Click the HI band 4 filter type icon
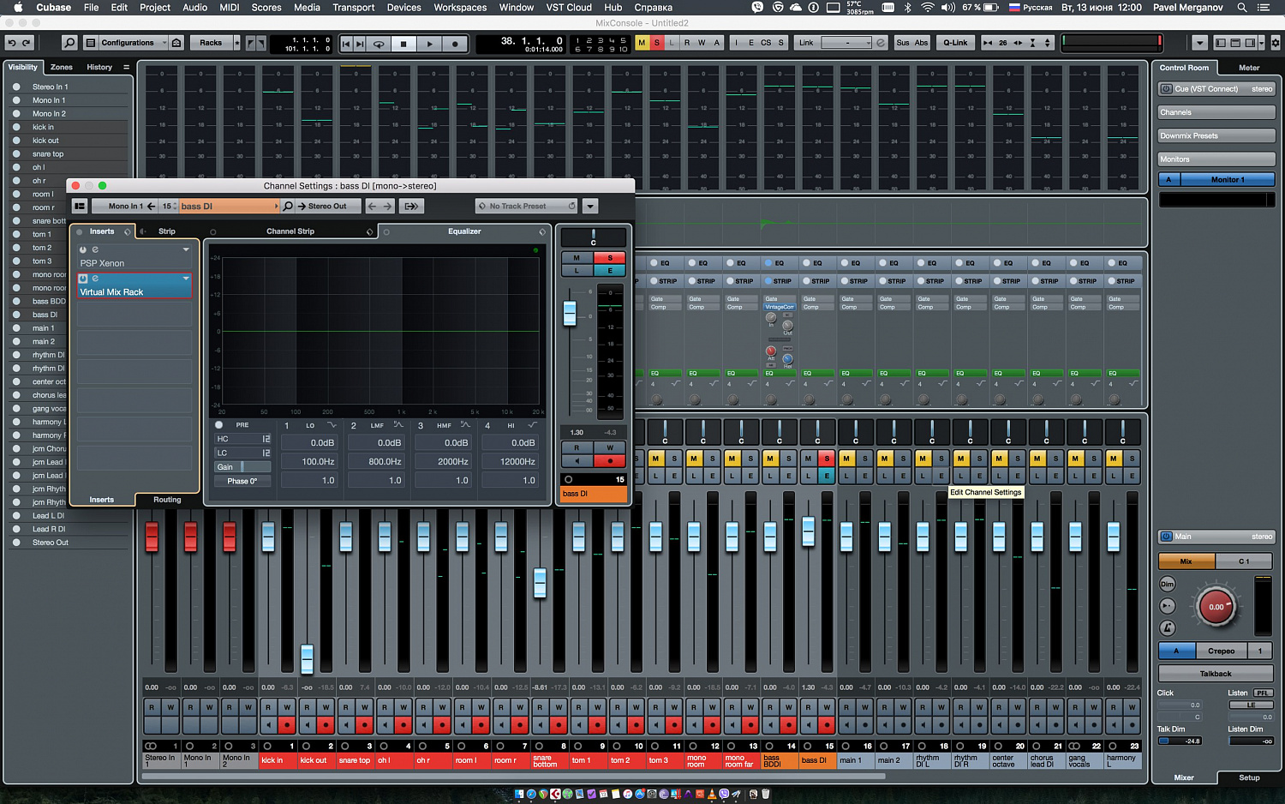The height and width of the screenshot is (804, 1285). tap(532, 425)
